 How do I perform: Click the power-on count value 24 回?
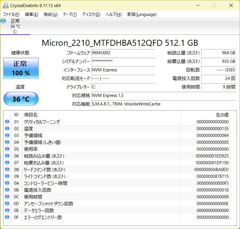pos(219,78)
